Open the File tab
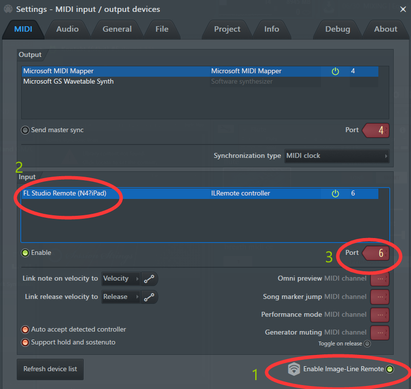This screenshot has width=411, height=389. tap(162, 29)
